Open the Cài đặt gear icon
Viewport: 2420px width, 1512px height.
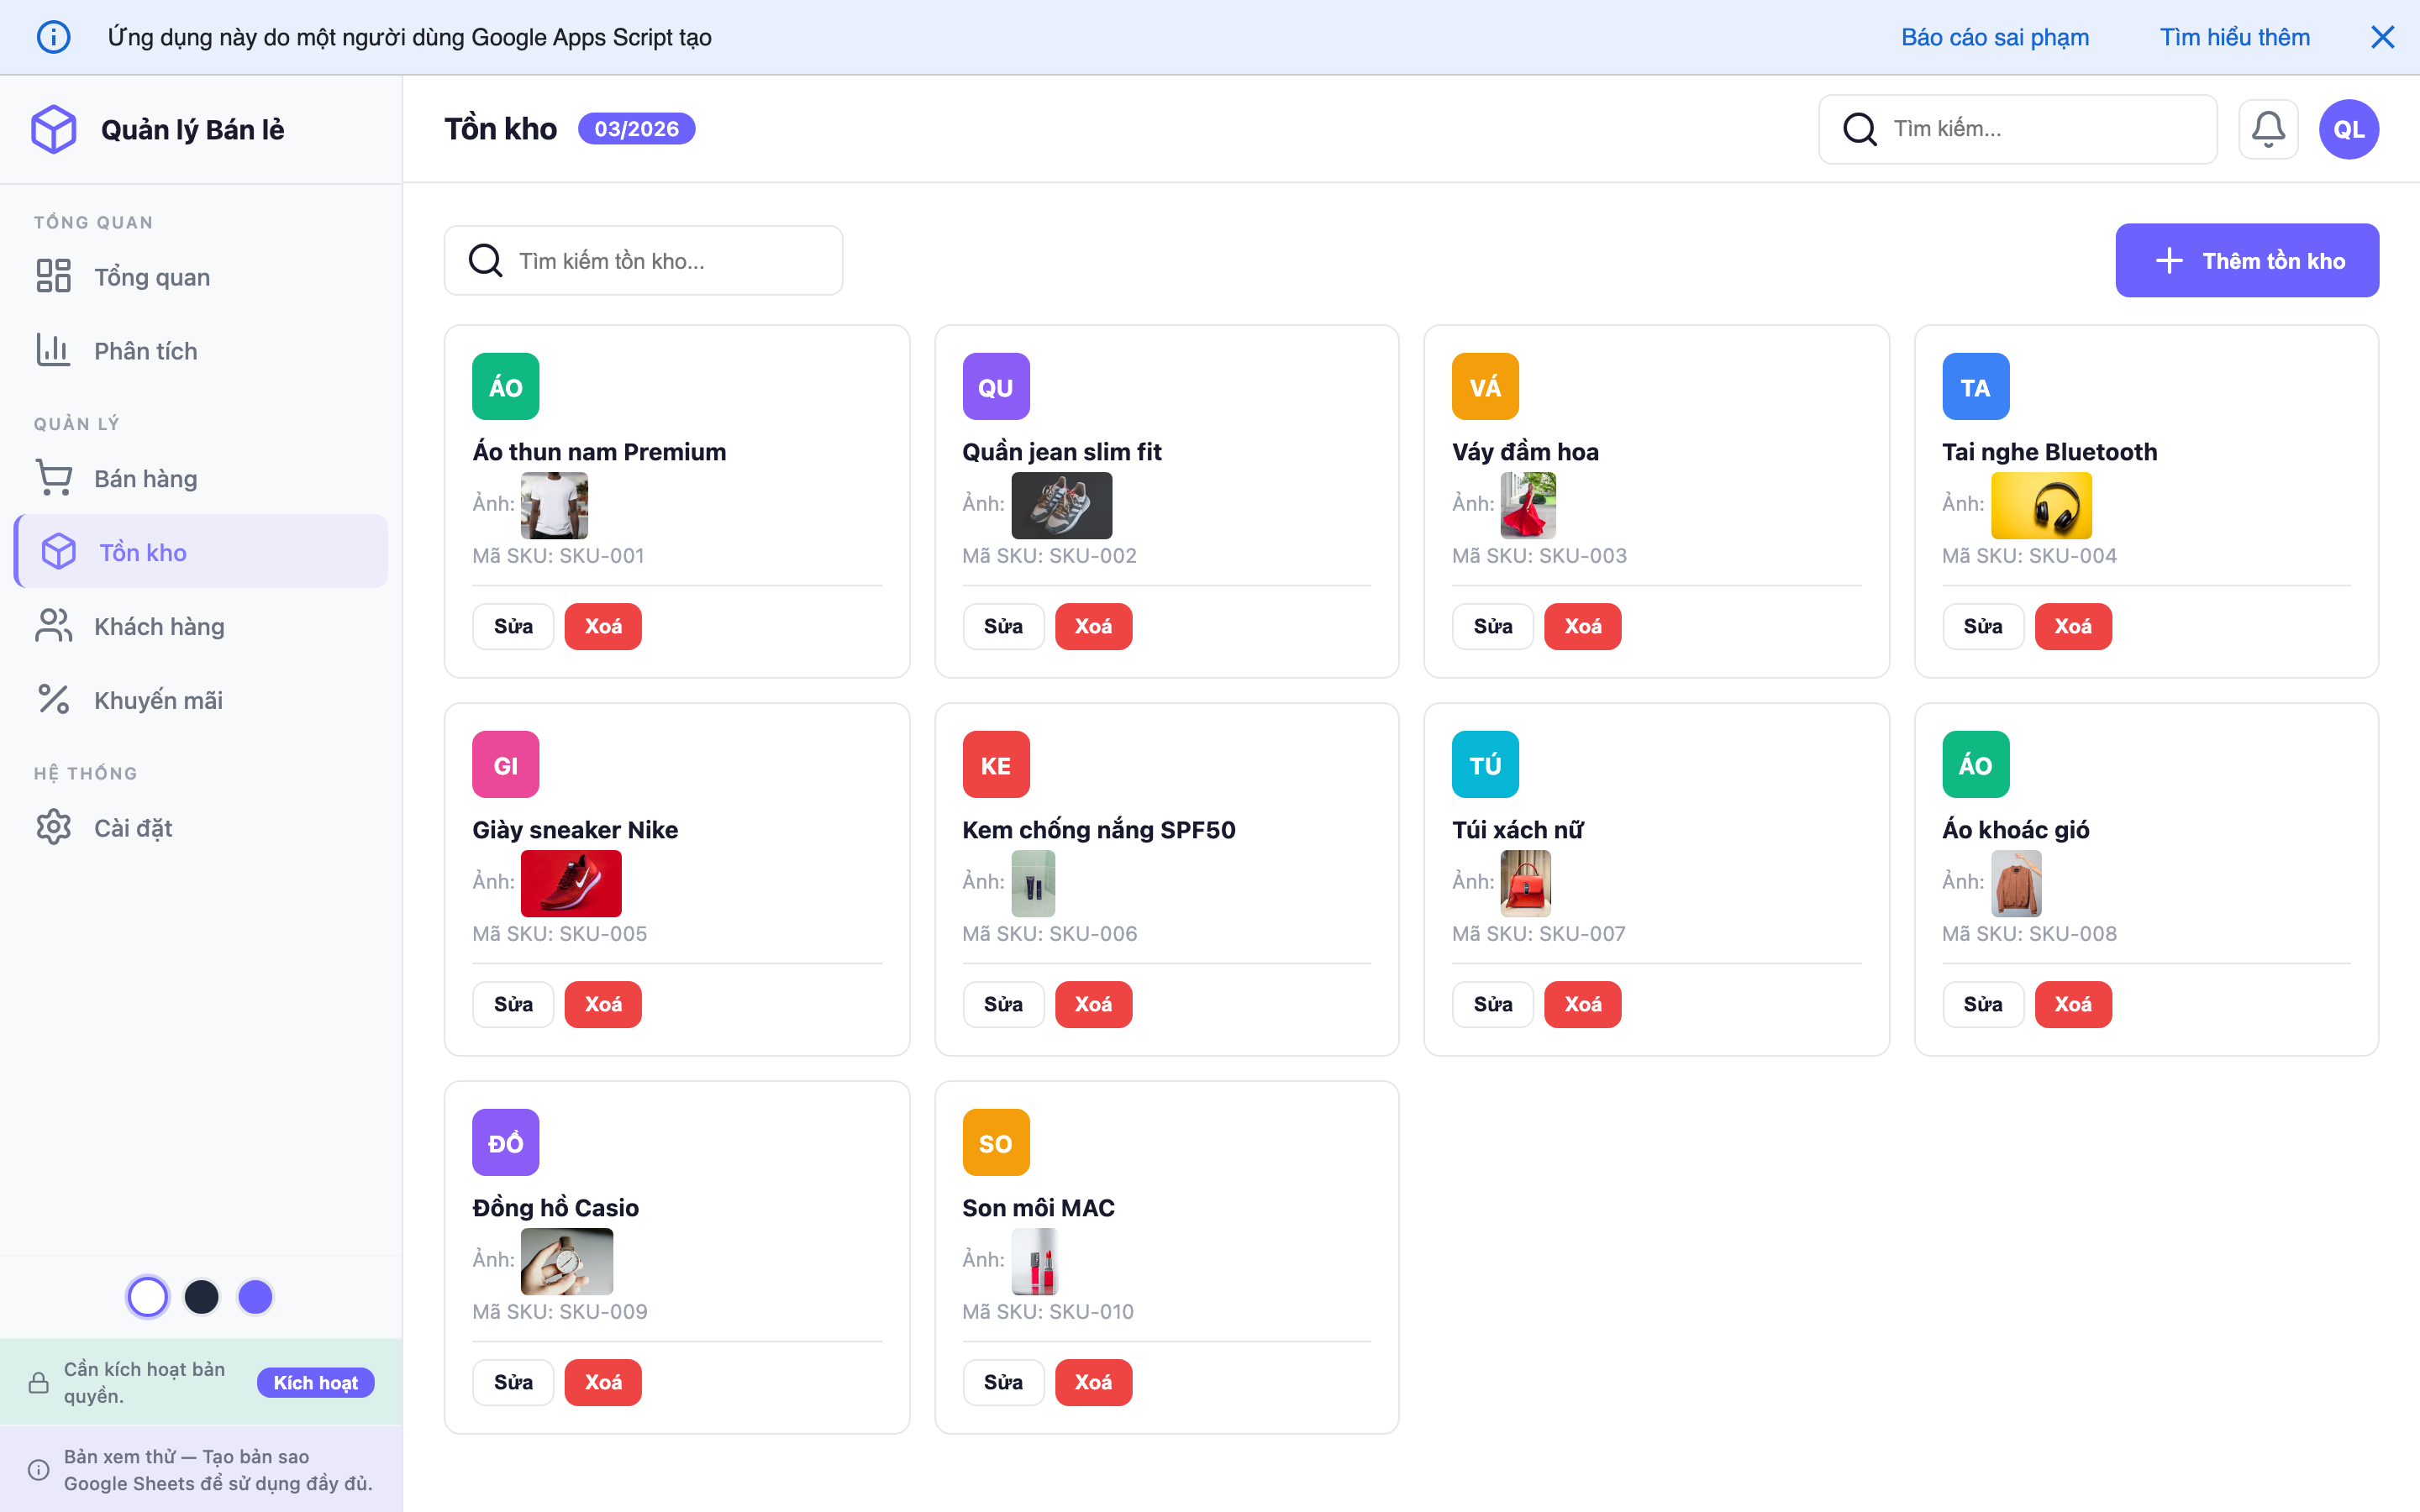54,827
